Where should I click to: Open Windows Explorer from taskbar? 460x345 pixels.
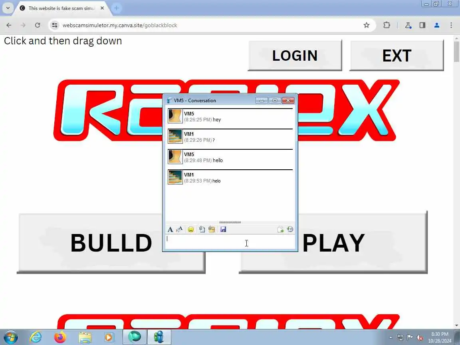[x=85, y=337]
